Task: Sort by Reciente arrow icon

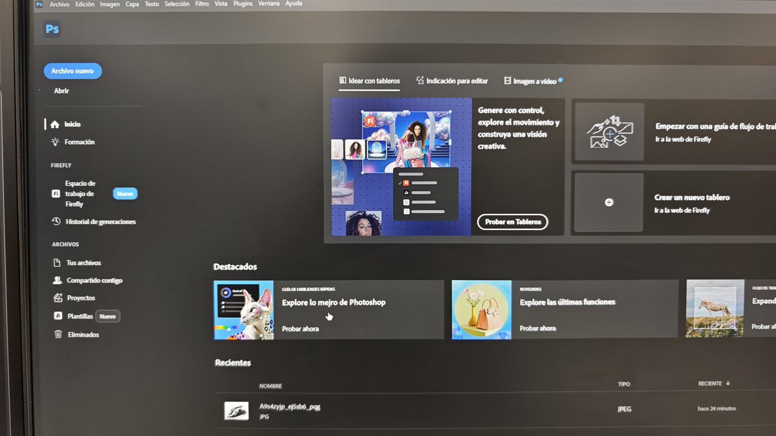Action: pos(728,384)
